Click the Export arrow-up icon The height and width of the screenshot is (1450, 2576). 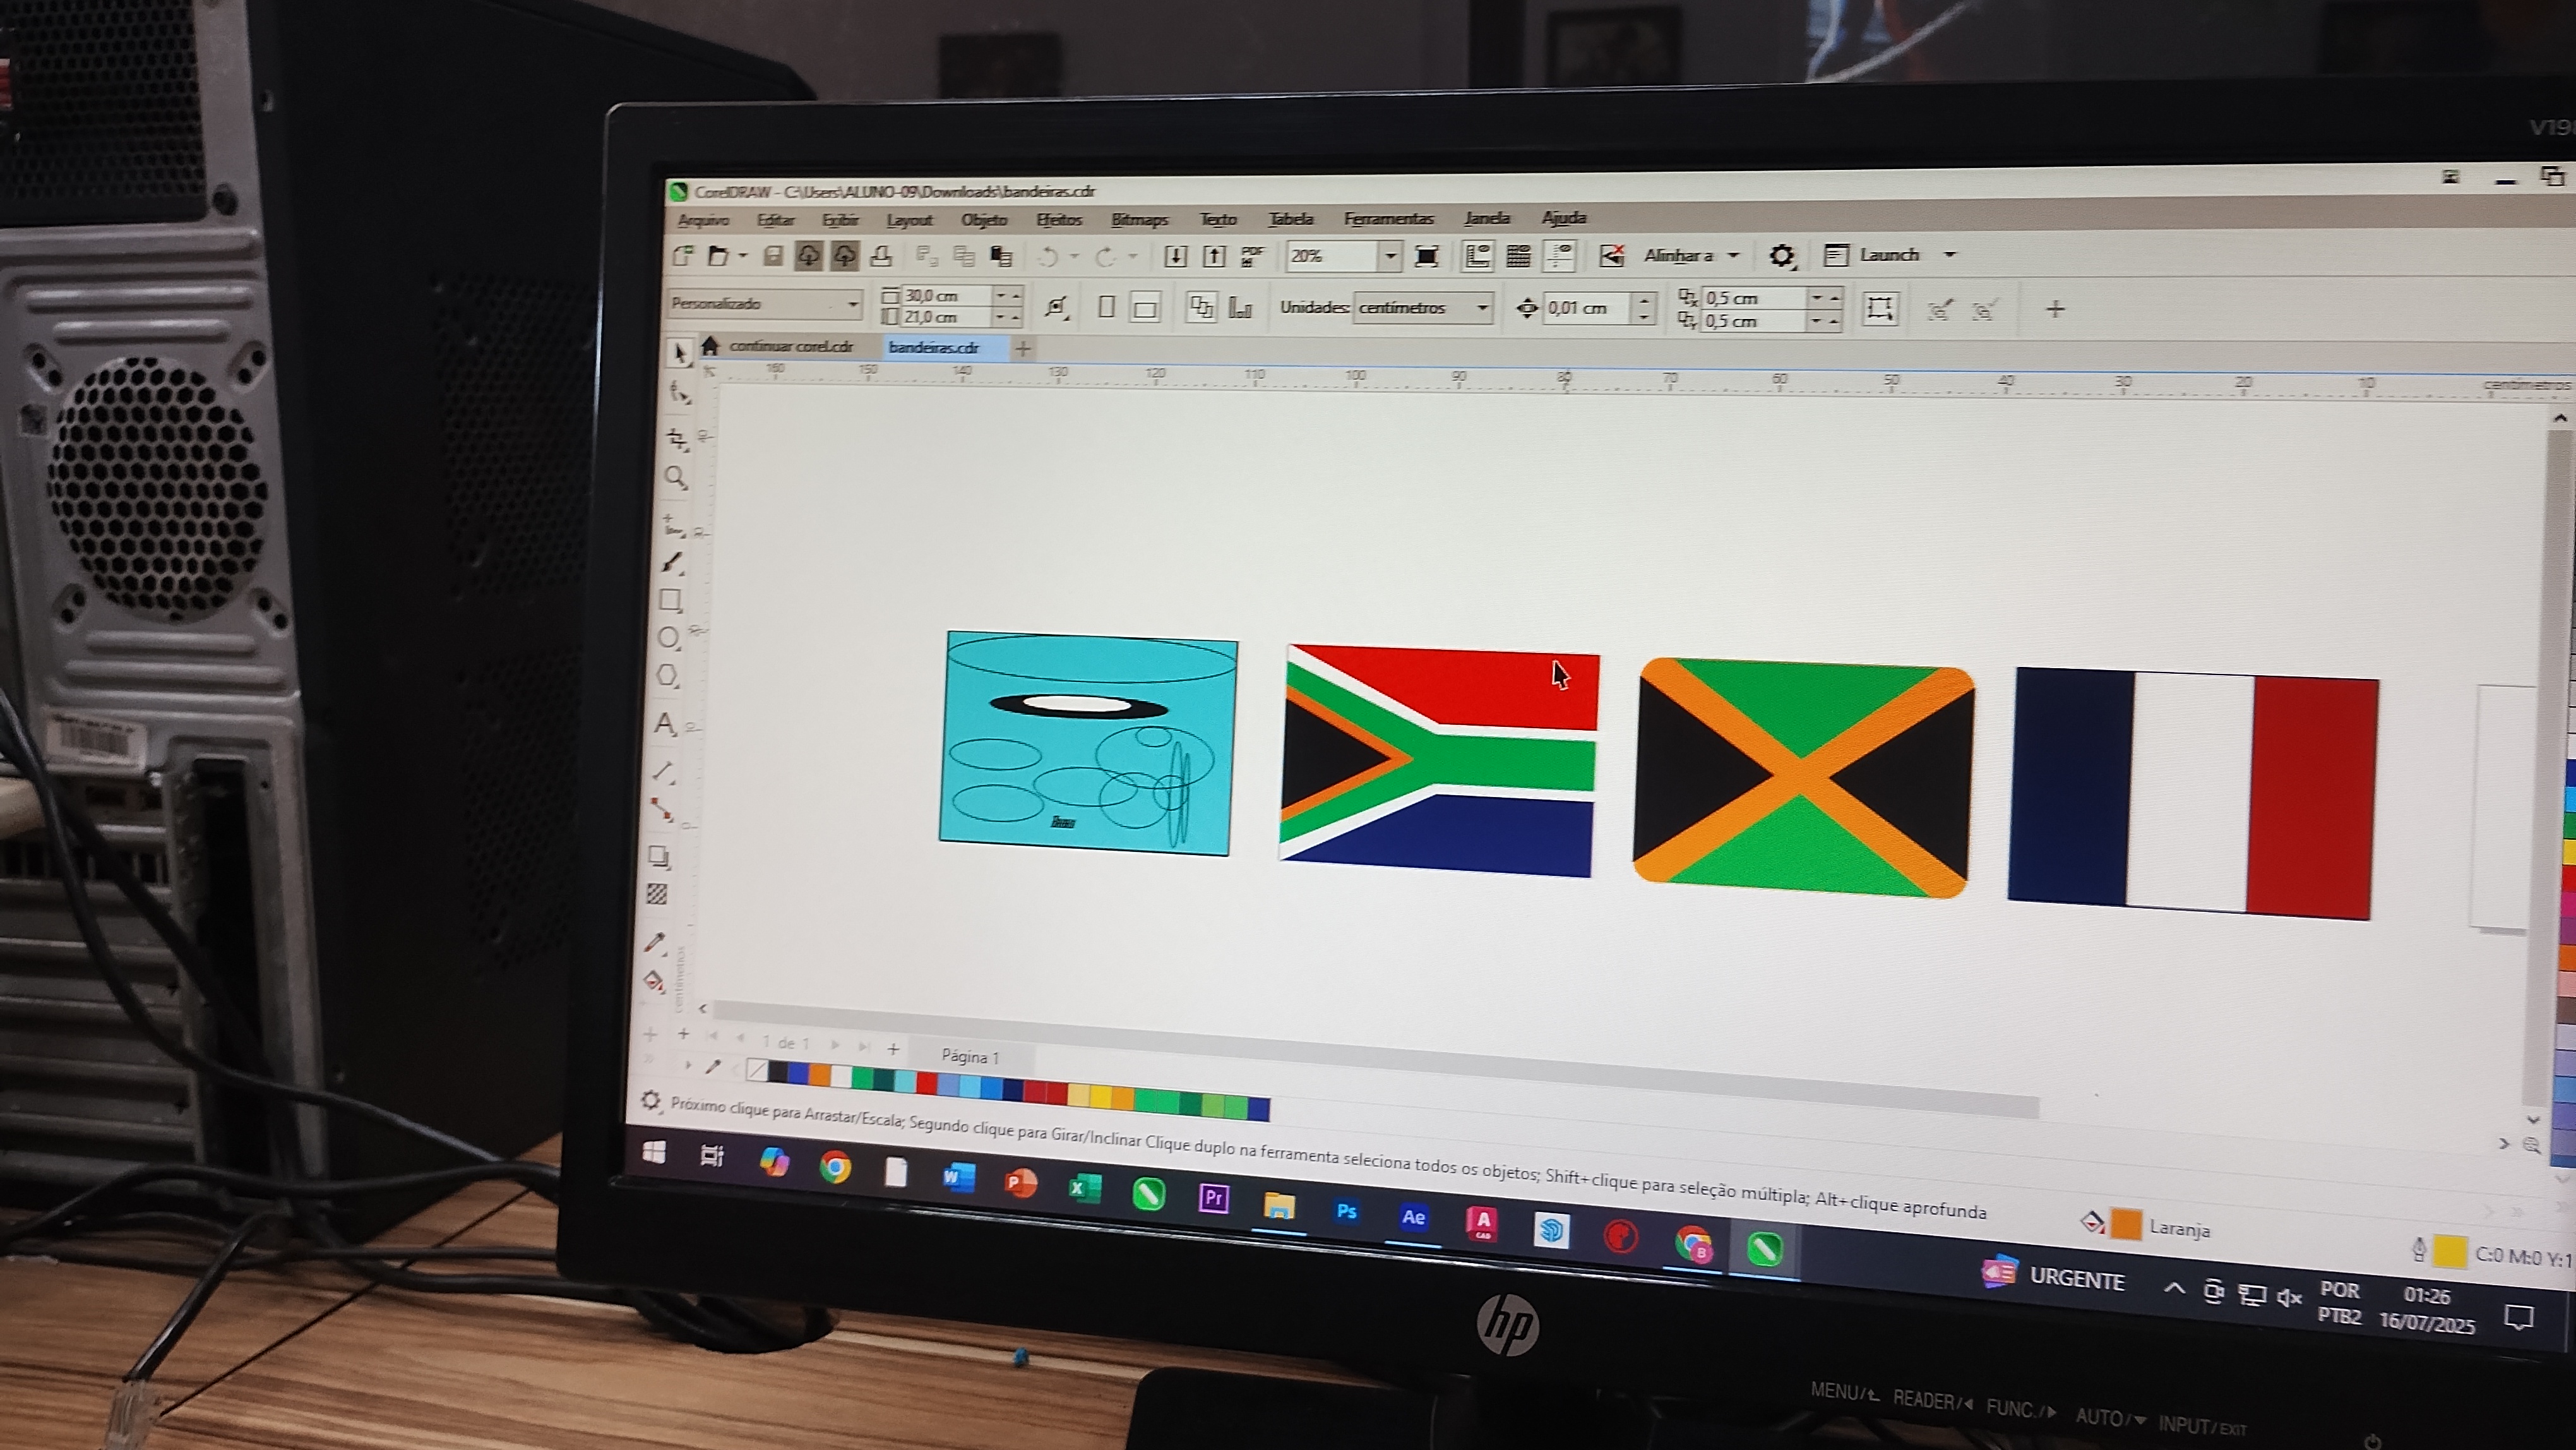coord(1214,256)
